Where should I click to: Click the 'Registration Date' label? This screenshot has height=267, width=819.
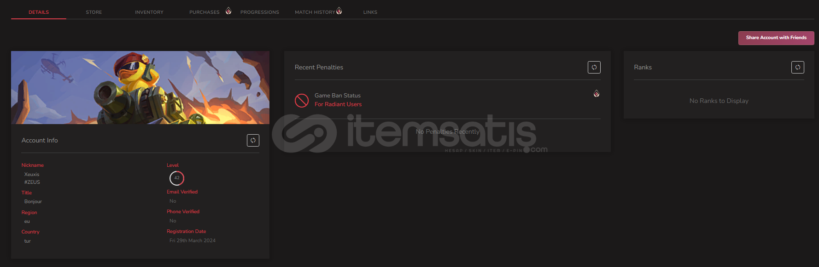pos(187,231)
